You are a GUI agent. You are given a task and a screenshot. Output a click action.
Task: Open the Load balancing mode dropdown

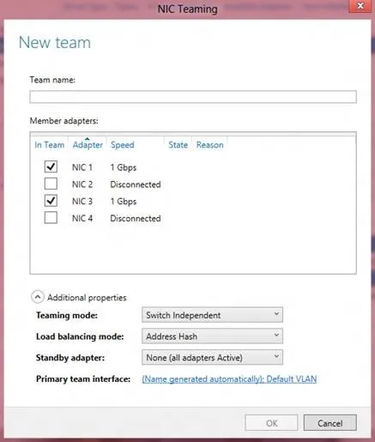(212, 336)
